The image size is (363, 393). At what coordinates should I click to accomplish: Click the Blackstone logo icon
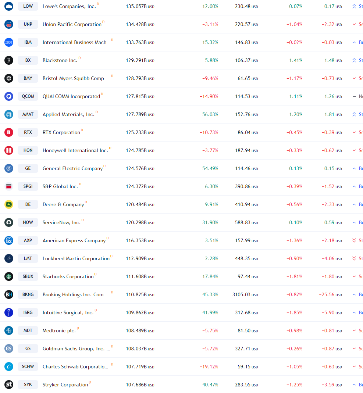(x=9, y=60)
